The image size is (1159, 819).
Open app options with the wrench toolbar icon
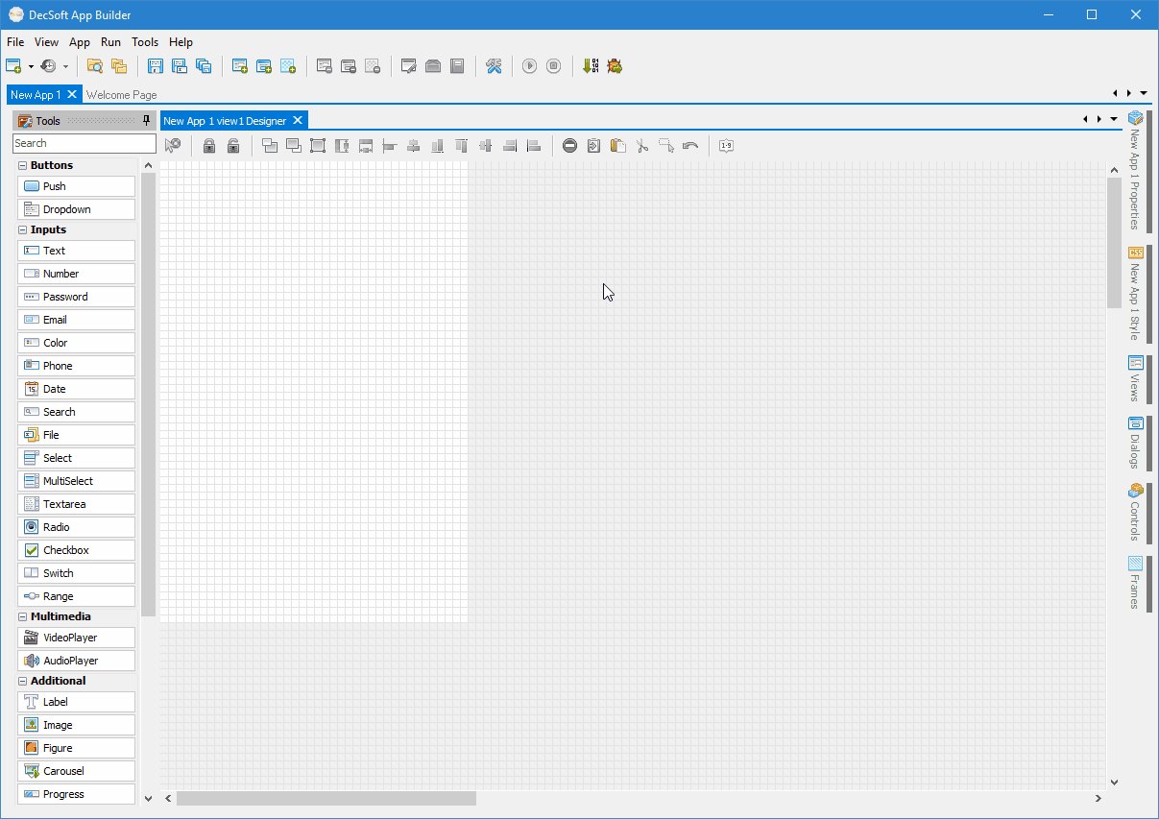tap(494, 65)
